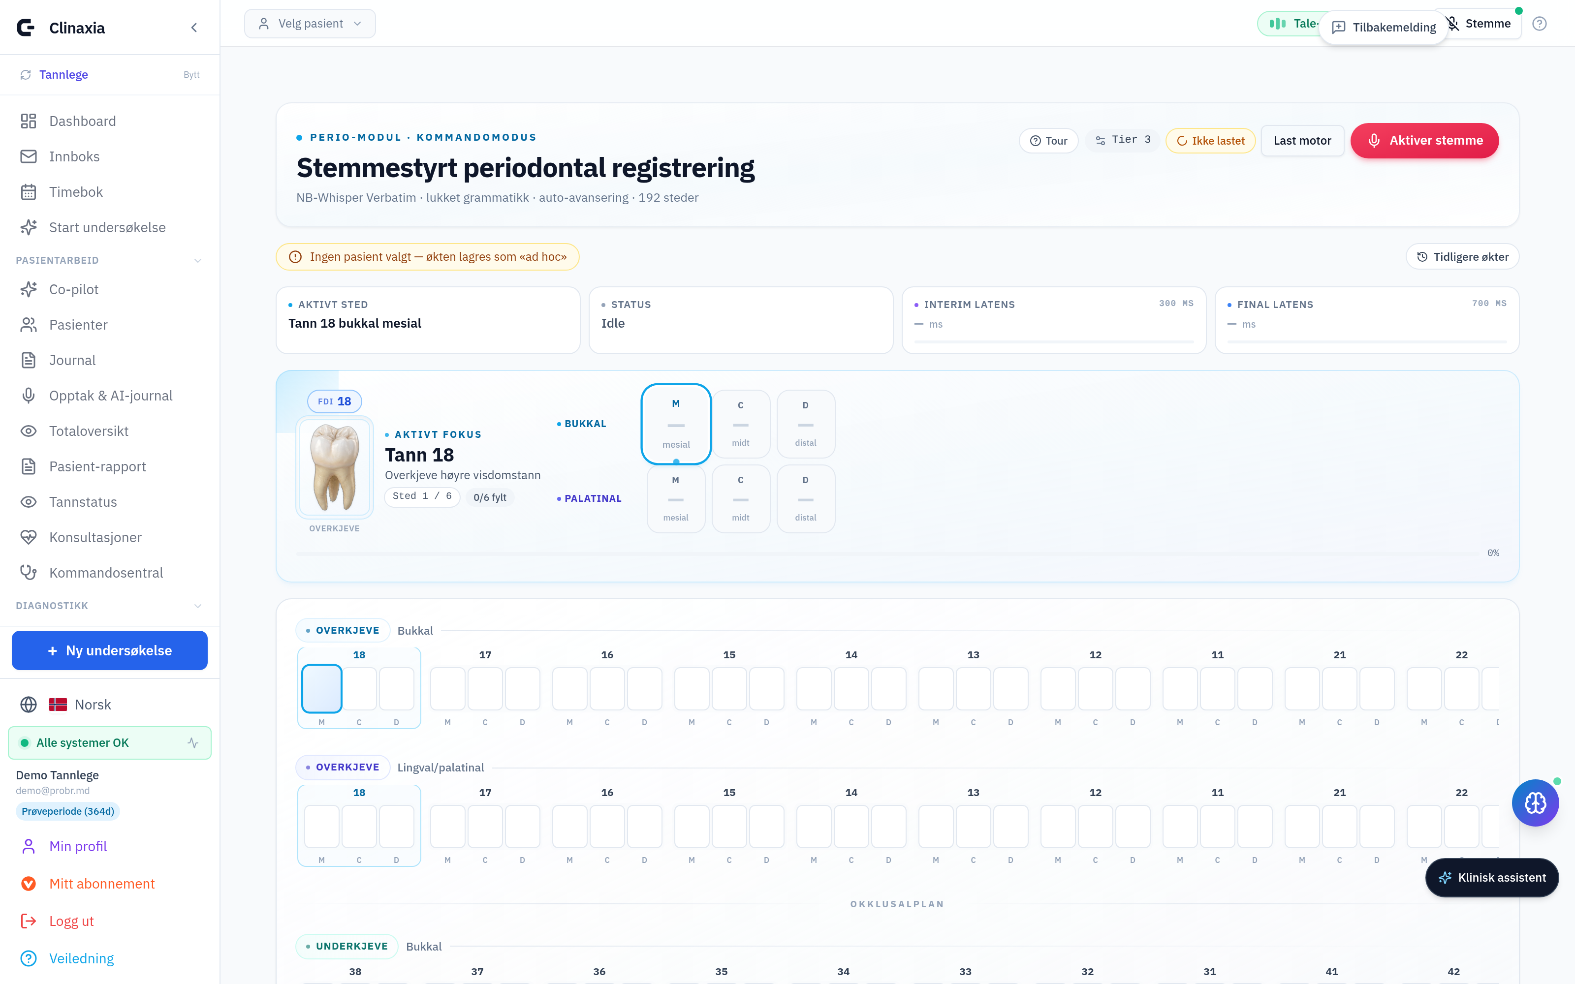Open Mitt abonnement
Screen dimensions: 1575x984
tap(110, 884)
